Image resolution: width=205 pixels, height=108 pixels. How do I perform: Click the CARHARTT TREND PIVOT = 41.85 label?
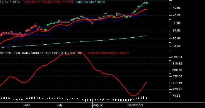[x=49, y=2]
